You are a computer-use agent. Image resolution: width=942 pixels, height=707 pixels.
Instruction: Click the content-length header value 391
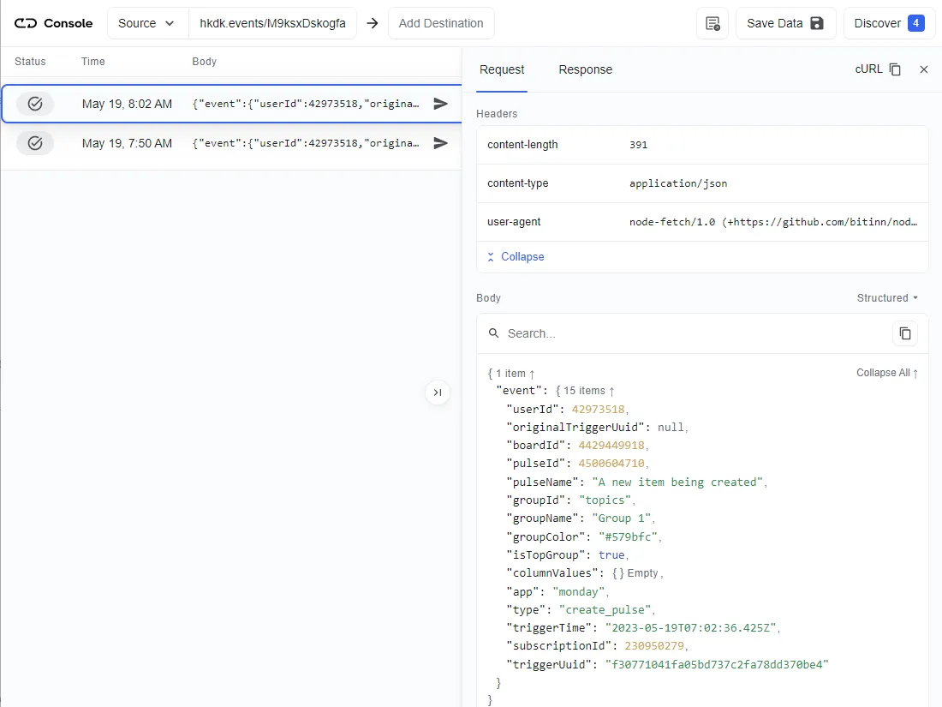(x=639, y=145)
